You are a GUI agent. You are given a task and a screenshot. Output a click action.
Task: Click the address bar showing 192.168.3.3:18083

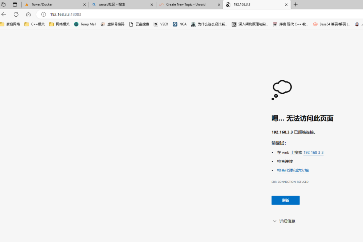(x=199, y=15)
